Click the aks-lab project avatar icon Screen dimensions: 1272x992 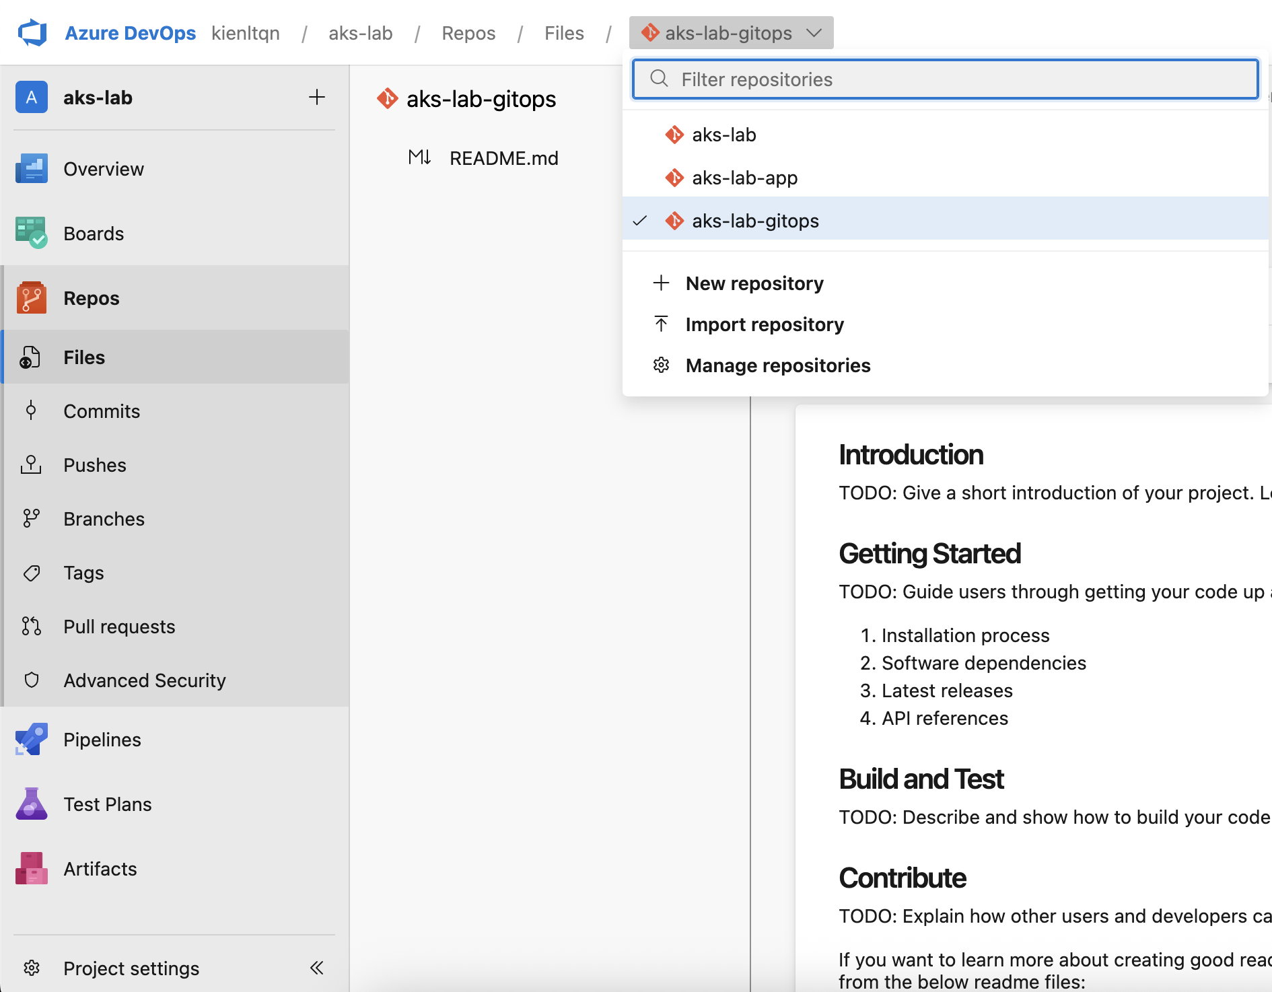(x=32, y=97)
